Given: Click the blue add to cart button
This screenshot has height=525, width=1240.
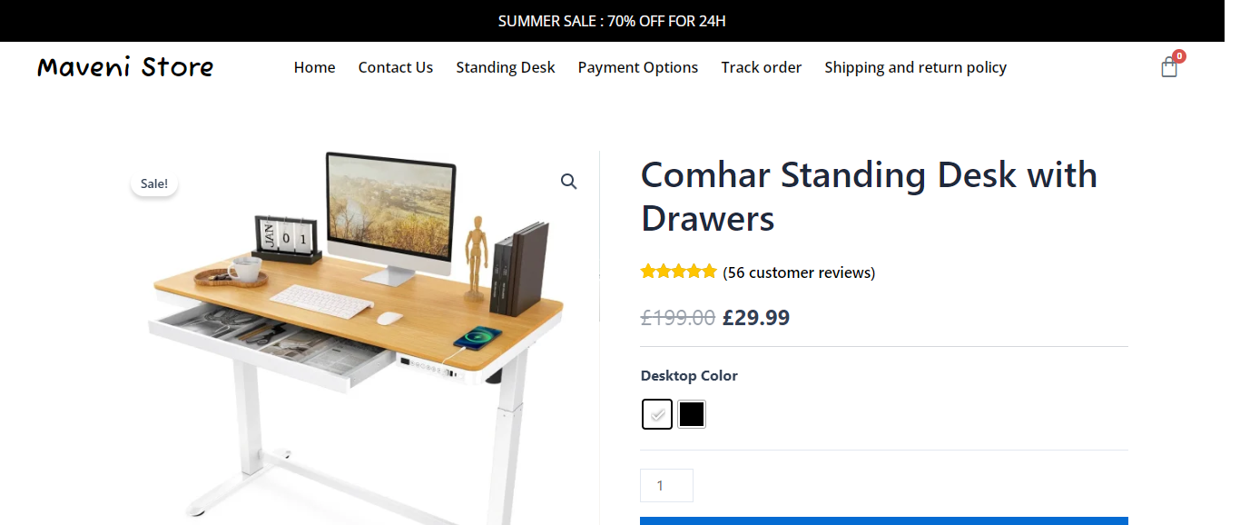Looking at the screenshot, I should pyautogui.click(x=884, y=520).
